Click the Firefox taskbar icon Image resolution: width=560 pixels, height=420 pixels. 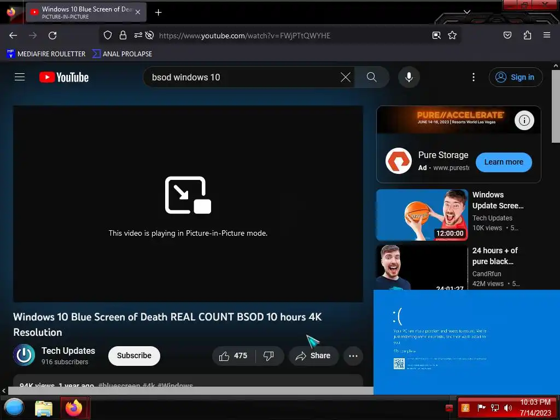pyautogui.click(x=74, y=408)
